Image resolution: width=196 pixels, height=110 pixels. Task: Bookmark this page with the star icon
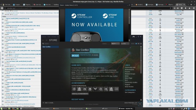click(175, 8)
